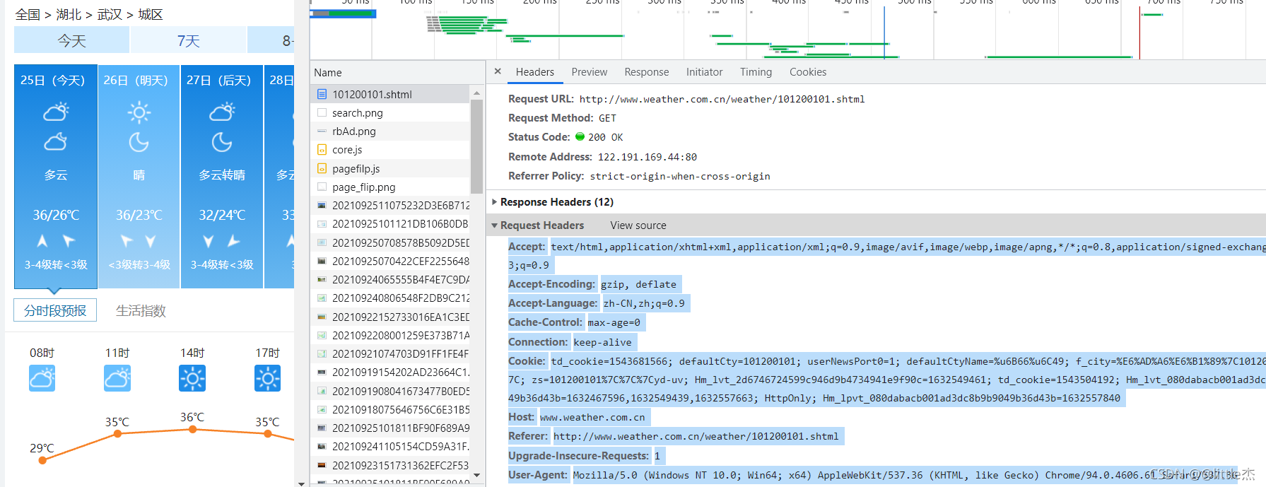Select request 202109251101121DB106B0DB

pos(390,224)
